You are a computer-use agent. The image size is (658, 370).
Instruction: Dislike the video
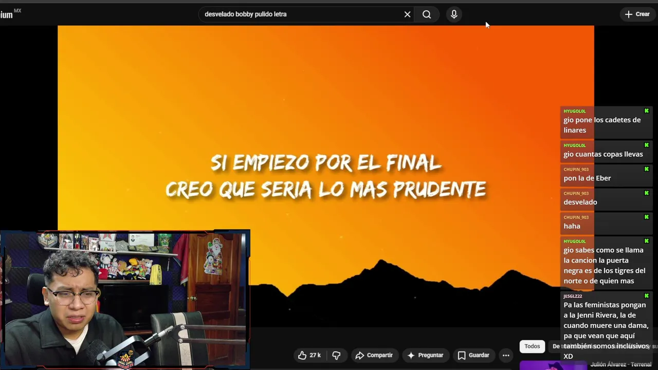tap(337, 355)
